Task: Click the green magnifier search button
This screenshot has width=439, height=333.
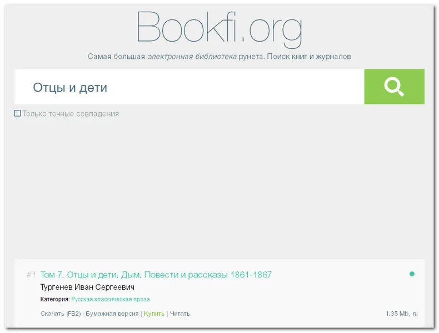Action: 394,87
